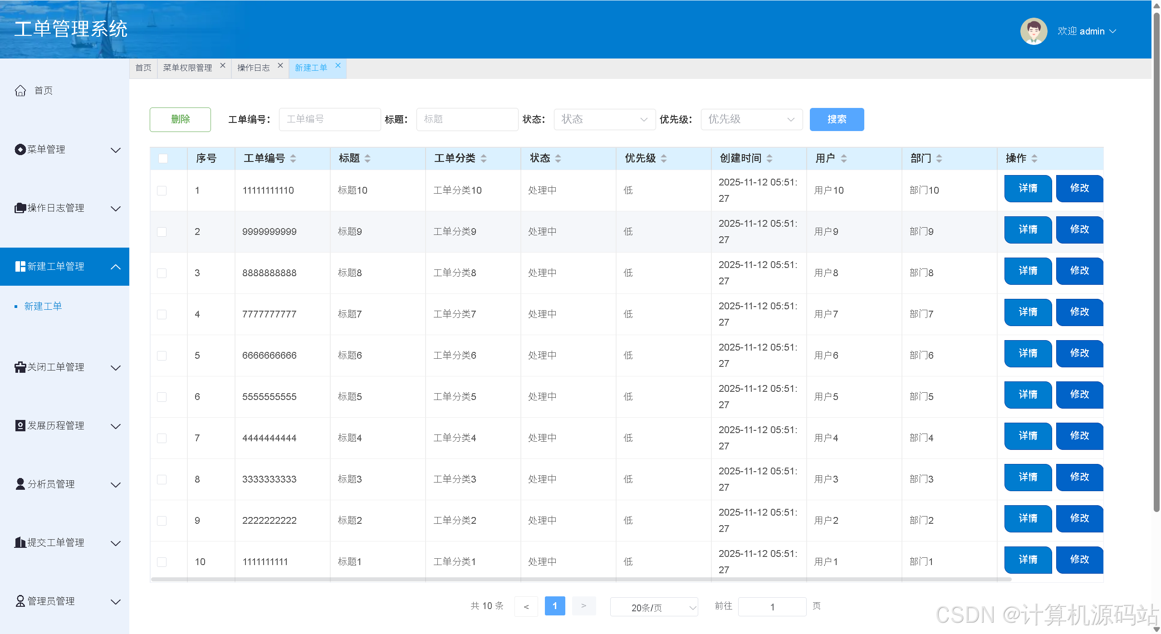Click the blue 搜索 button
The height and width of the screenshot is (634, 1161).
click(836, 119)
